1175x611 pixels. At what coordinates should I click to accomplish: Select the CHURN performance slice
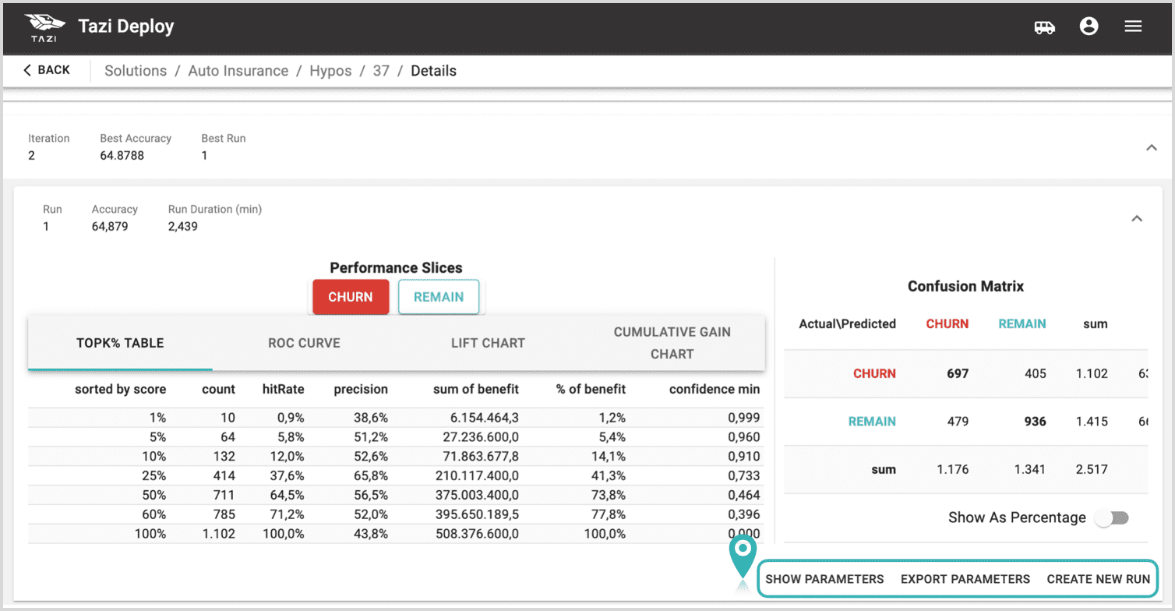pyautogui.click(x=351, y=297)
